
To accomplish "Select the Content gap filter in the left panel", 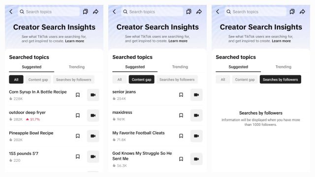I will pyautogui.click(x=38, y=80).
